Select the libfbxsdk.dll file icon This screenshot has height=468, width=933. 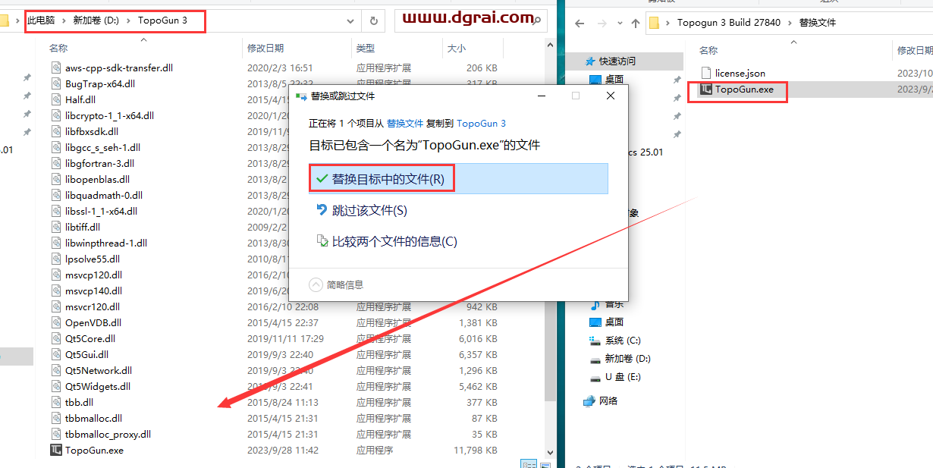tap(56, 131)
